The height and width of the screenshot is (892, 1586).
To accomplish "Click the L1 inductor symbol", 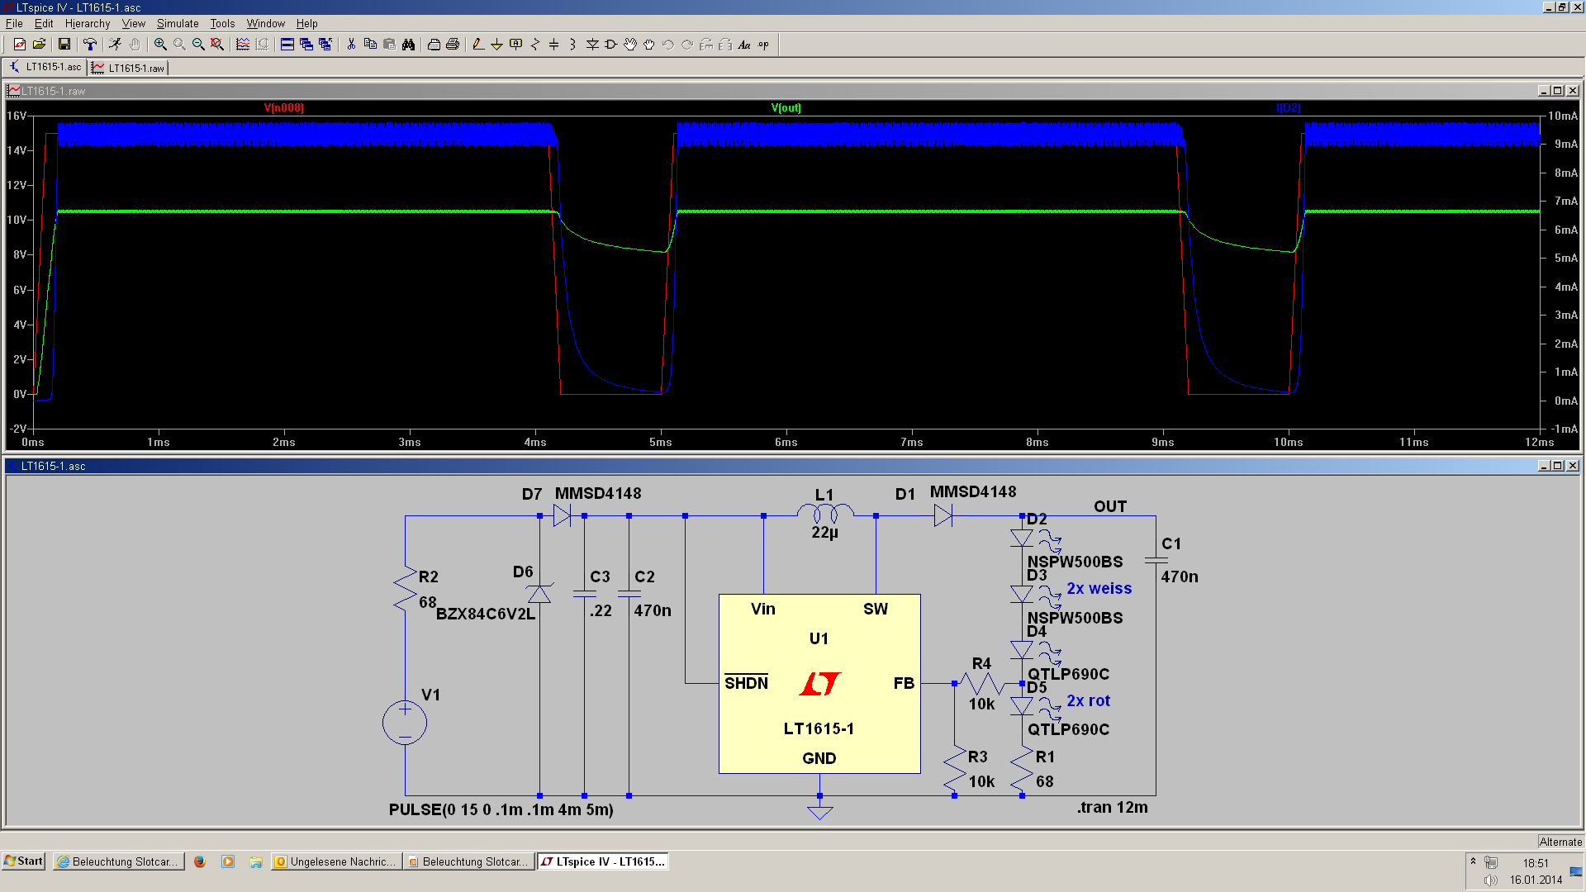I will click(x=824, y=514).
